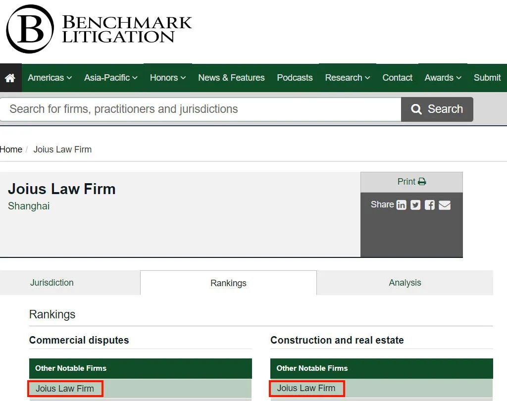Image resolution: width=507 pixels, height=401 pixels.
Task: Switch to the Jurisdiction tab
Action: [x=70, y=283]
